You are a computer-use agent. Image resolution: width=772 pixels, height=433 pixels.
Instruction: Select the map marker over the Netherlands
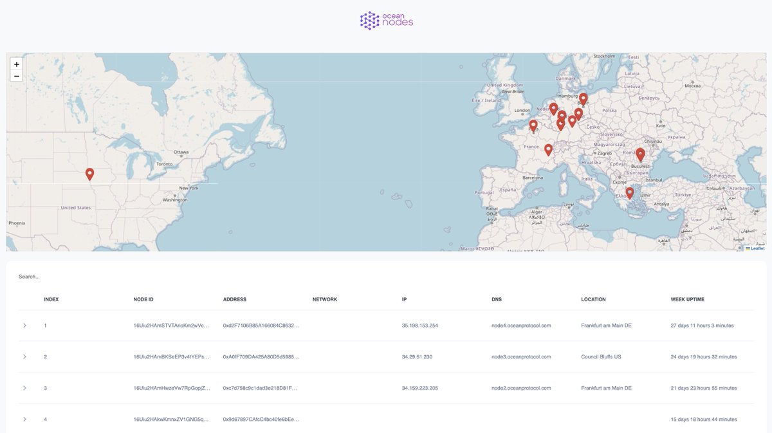(553, 109)
